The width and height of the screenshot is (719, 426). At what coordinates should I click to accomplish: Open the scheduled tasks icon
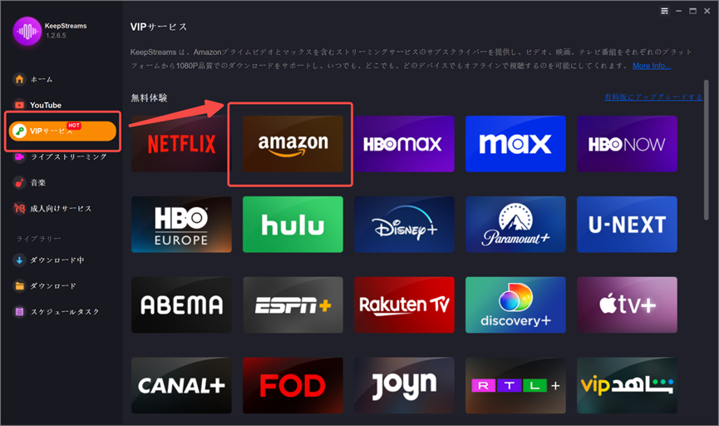(x=19, y=312)
